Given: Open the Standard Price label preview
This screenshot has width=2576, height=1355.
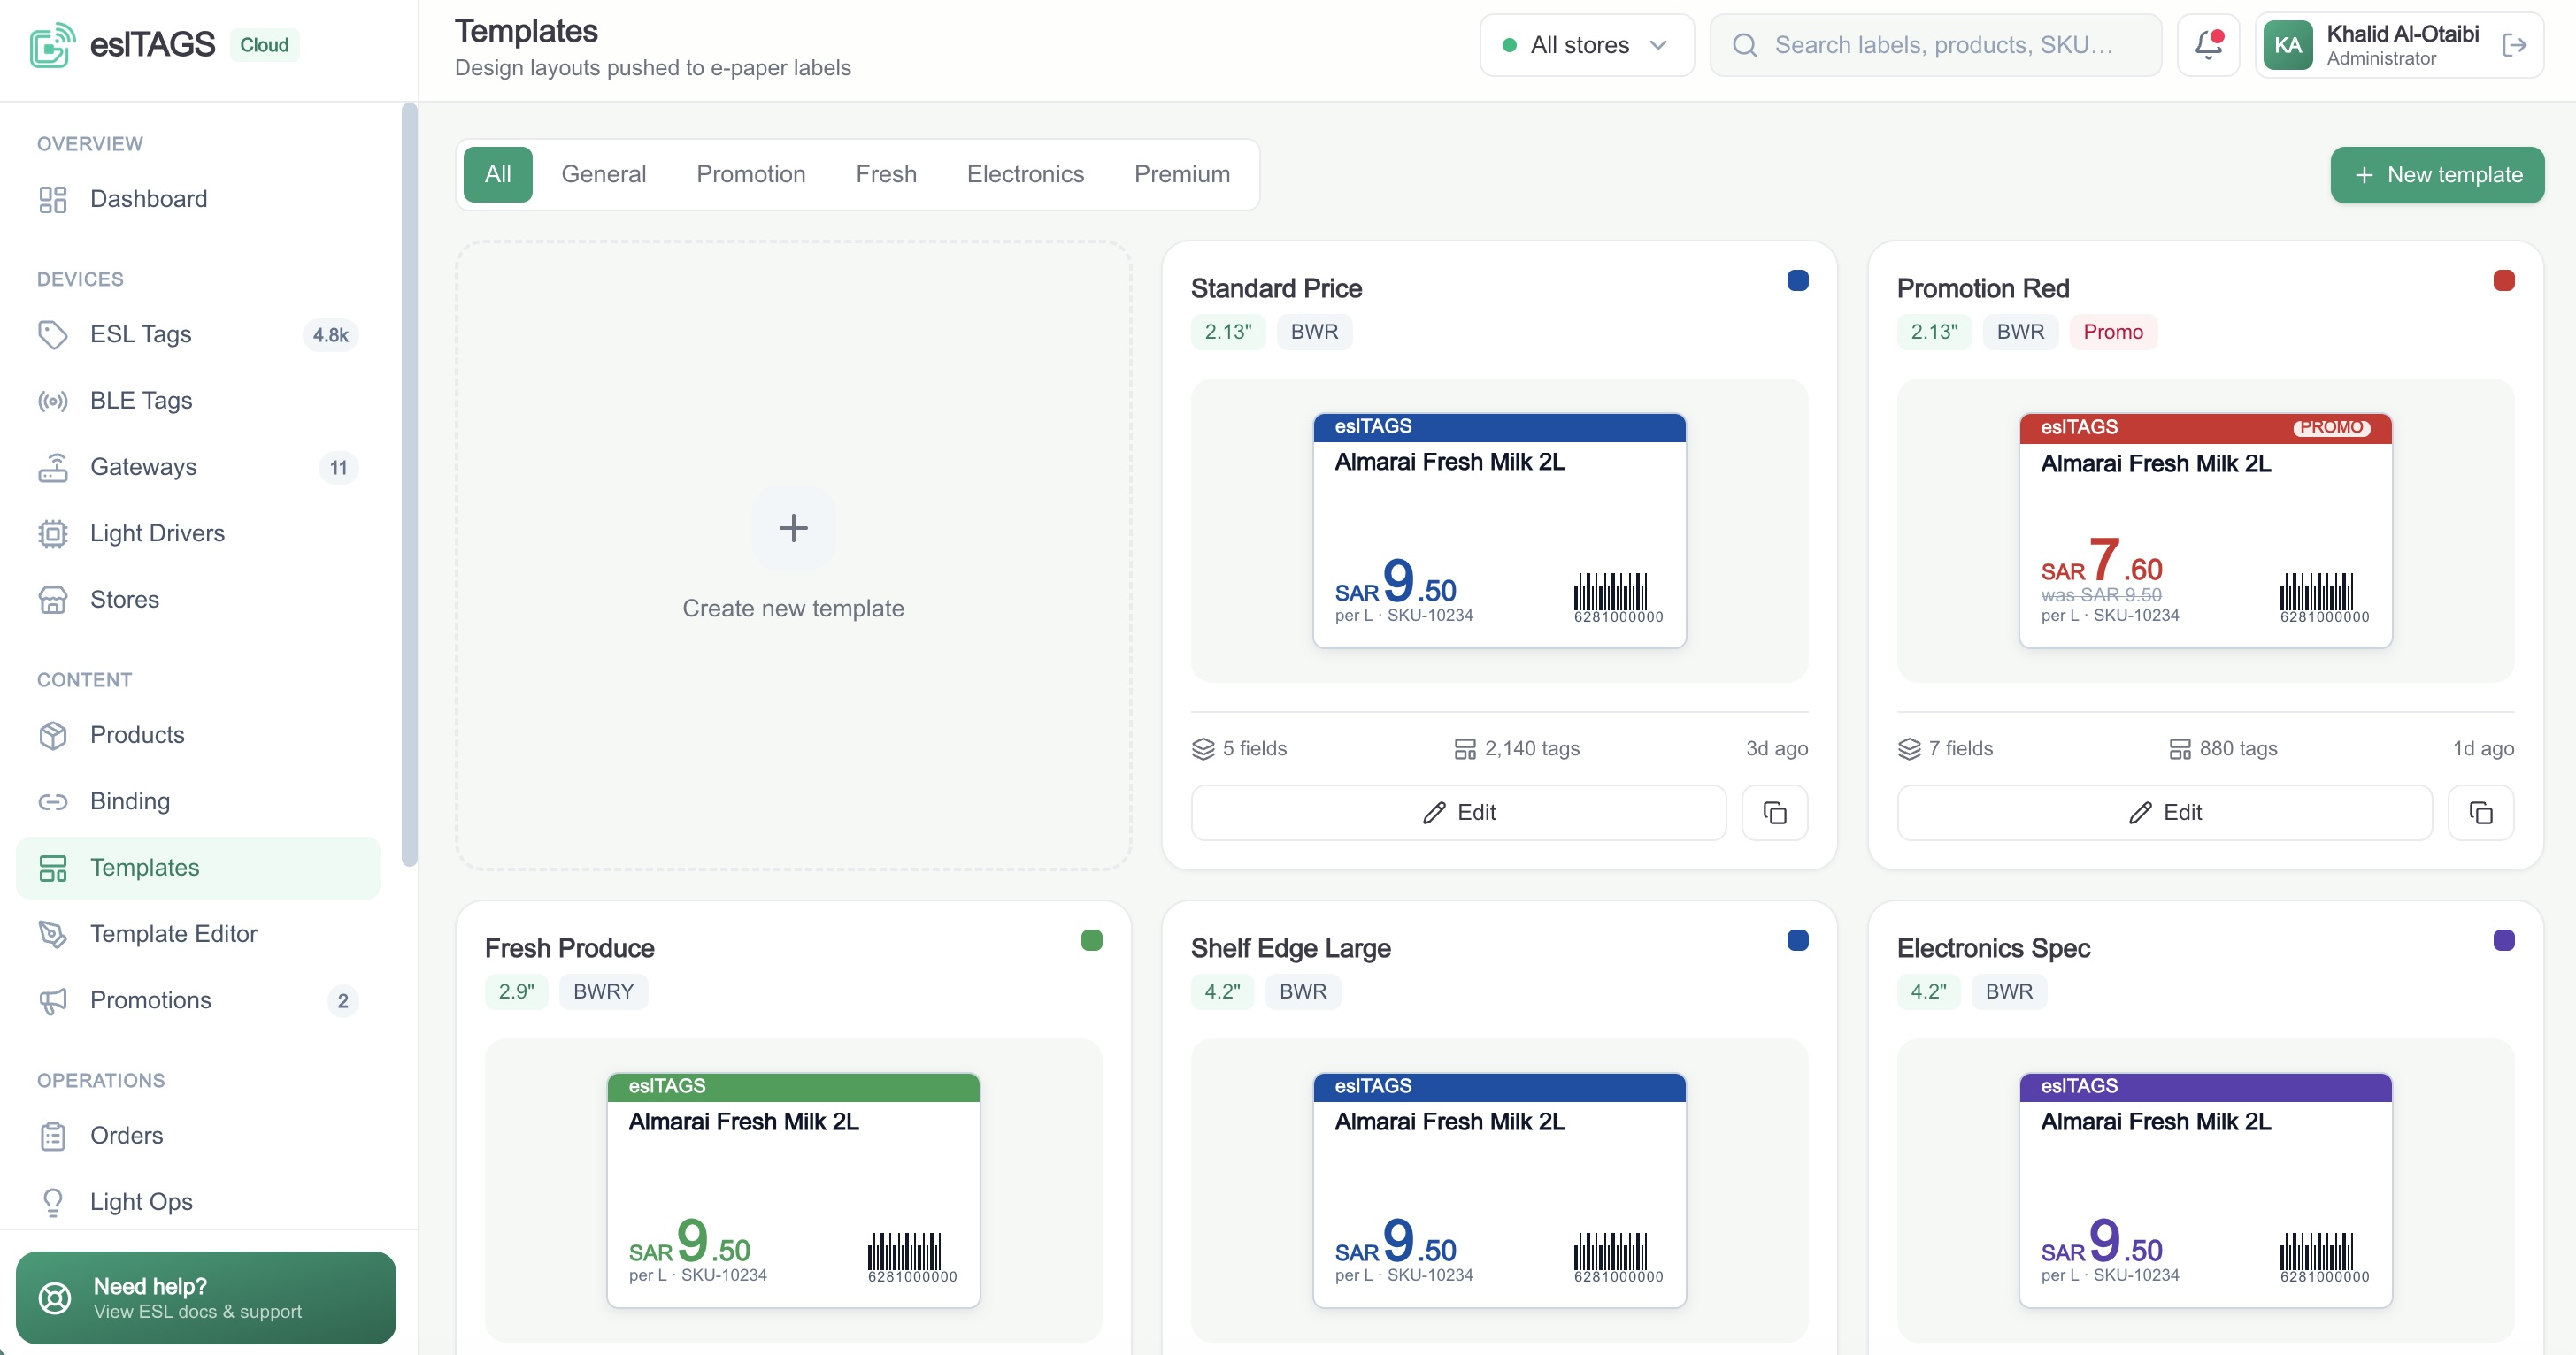Looking at the screenshot, I should tap(1499, 531).
